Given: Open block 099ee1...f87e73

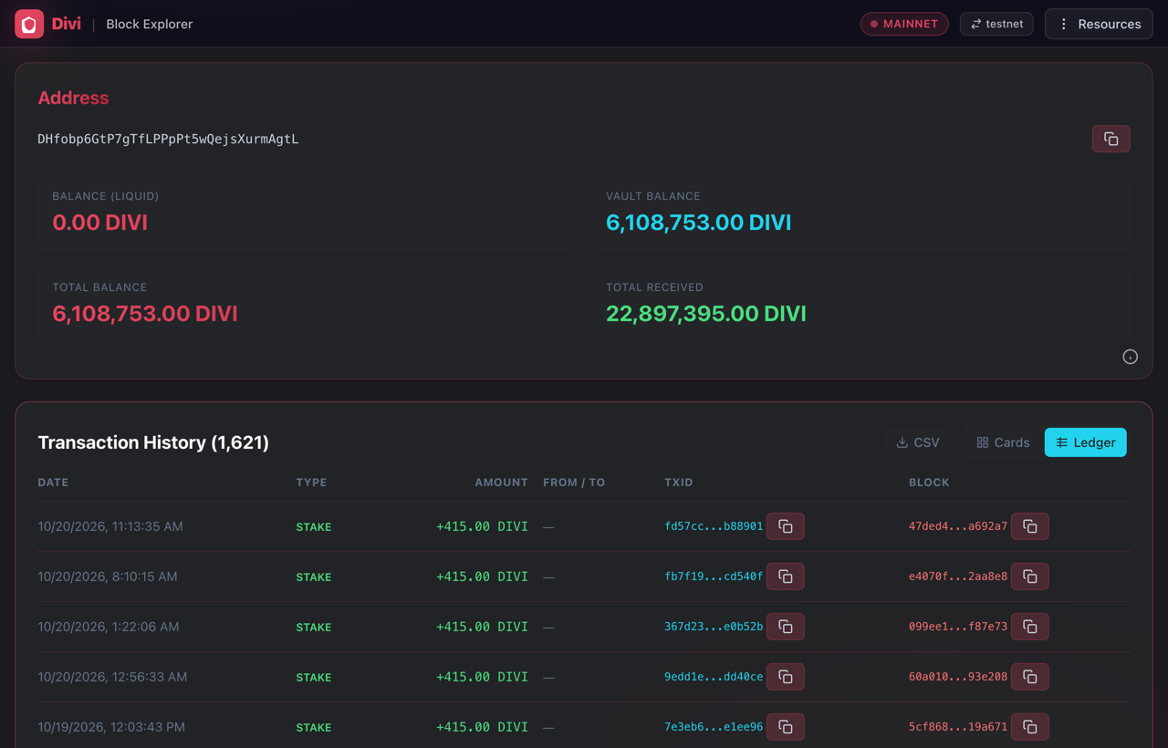Looking at the screenshot, I should [x=958, y=627].
